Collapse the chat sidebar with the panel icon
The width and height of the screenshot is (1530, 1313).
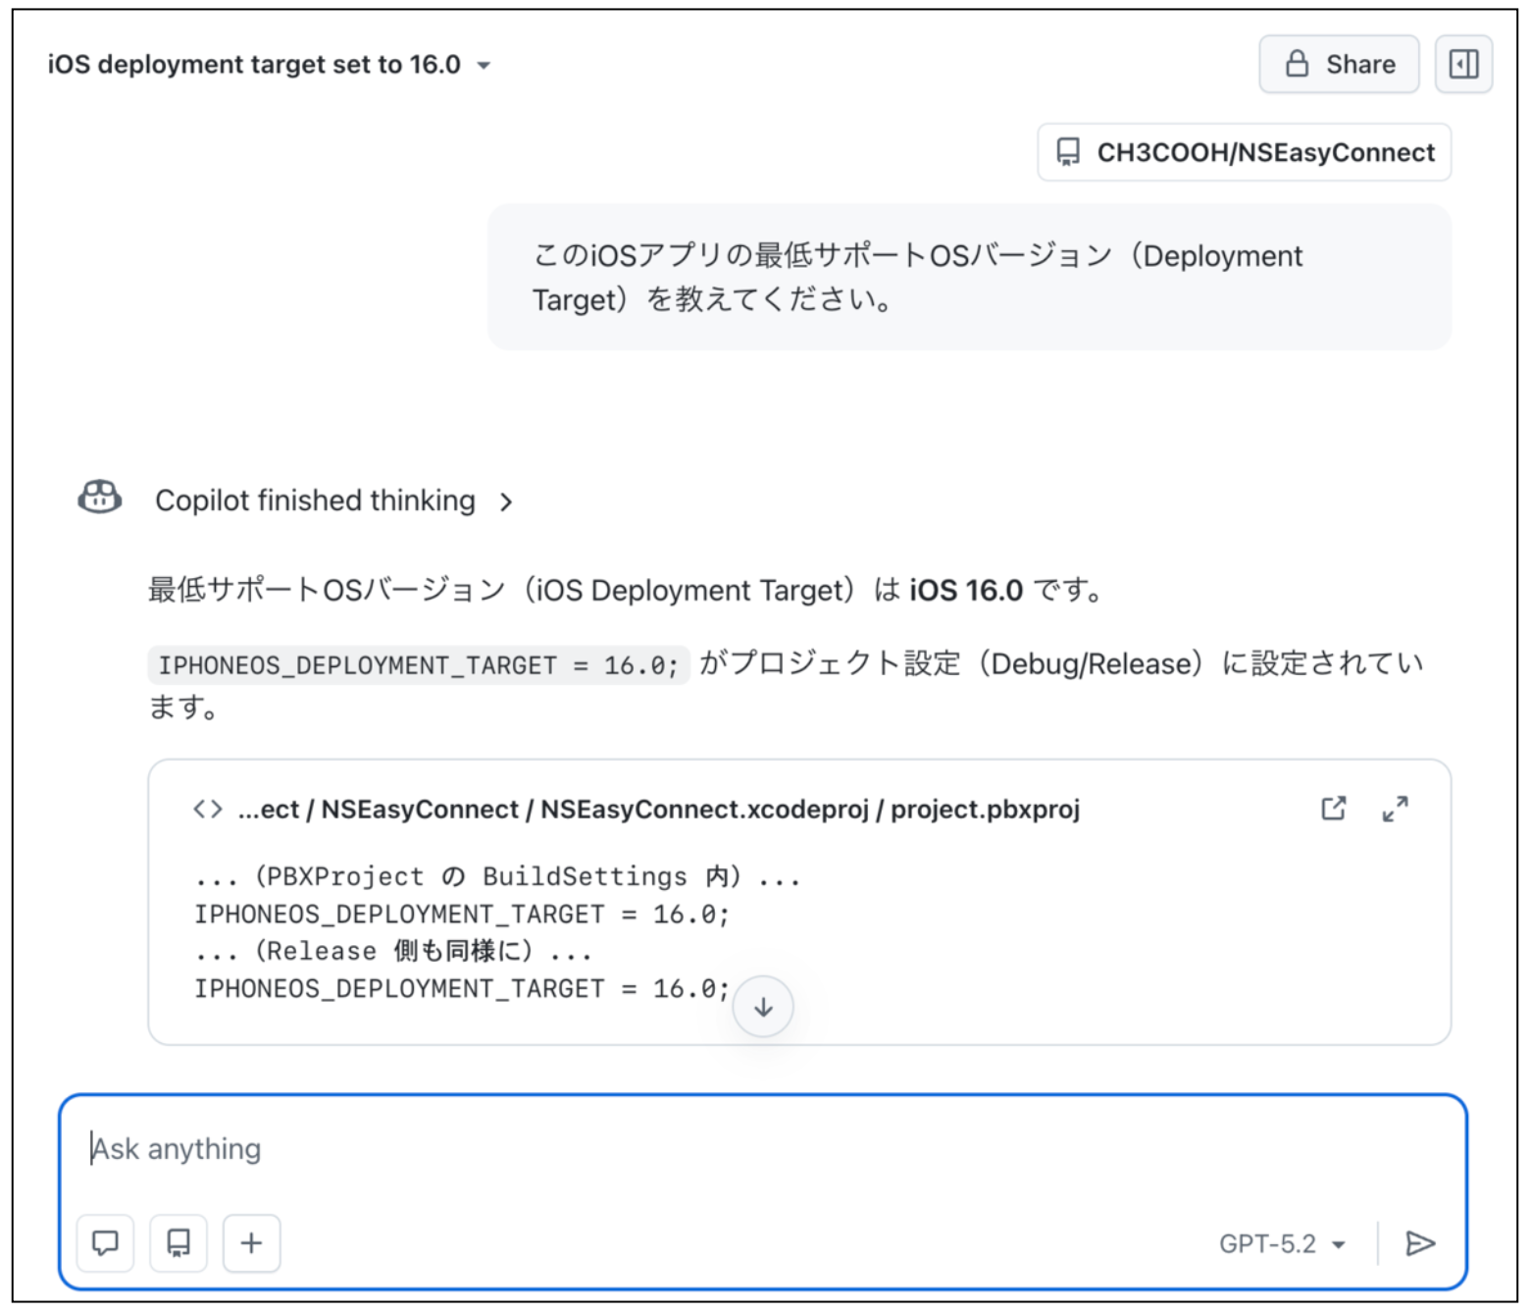[x=1465, y=64]
